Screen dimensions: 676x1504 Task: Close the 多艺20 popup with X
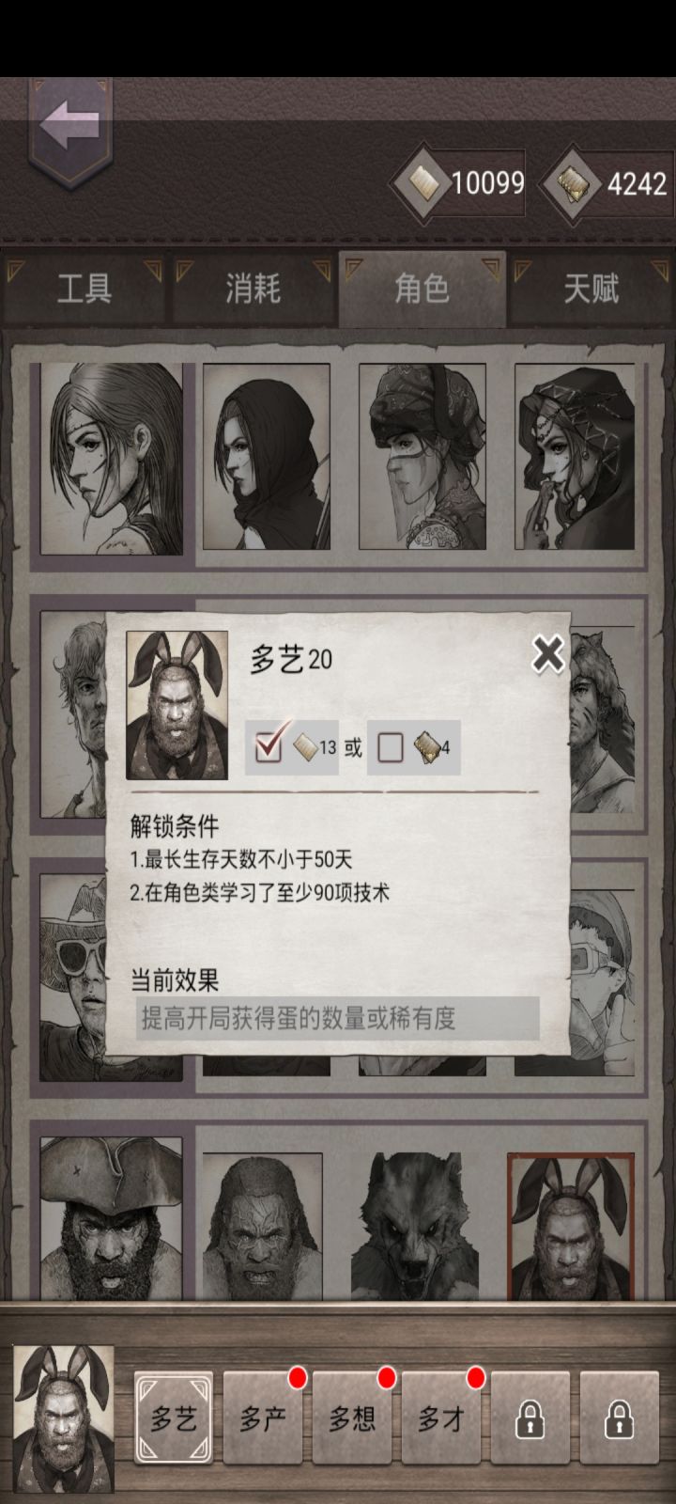coord(547,654)
